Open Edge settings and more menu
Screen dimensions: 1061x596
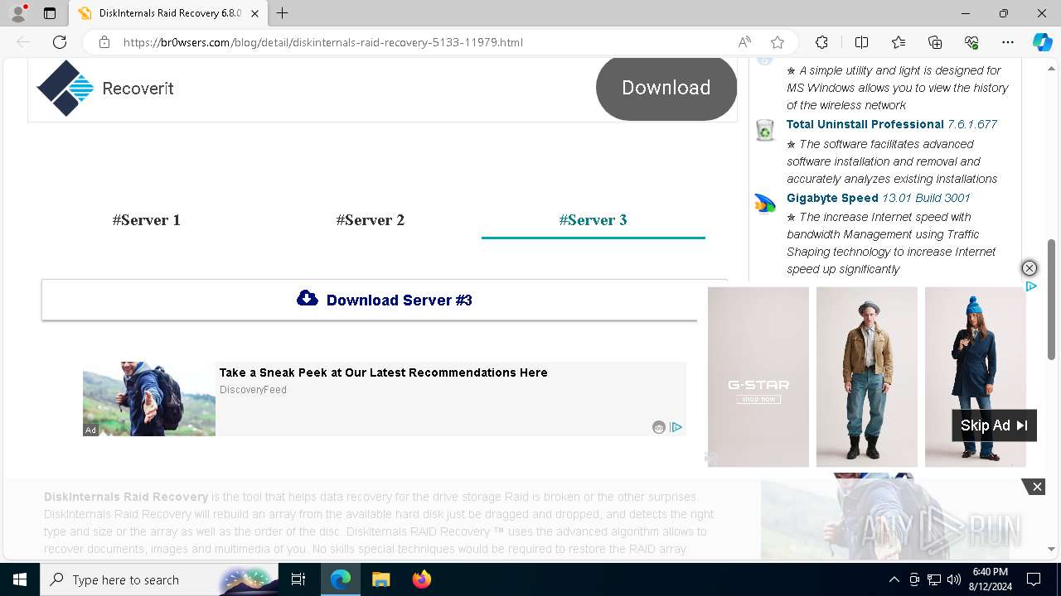click(1008, 42)
